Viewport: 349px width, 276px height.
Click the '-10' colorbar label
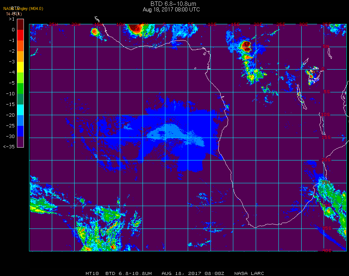[x=10, y=93]
